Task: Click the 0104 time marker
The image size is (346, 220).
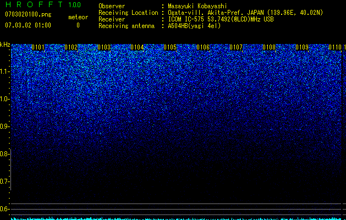Action: tap(137, 47)
